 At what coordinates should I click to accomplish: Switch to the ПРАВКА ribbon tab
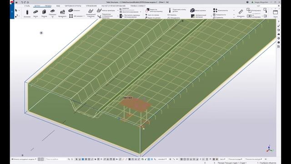(48, 6)
